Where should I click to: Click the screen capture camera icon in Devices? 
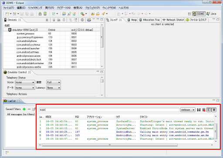coord(89,20)
